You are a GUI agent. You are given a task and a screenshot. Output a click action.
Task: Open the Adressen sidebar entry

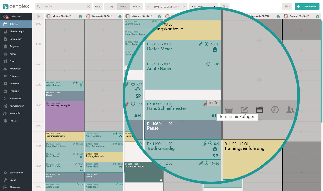(x=16, y=84)
